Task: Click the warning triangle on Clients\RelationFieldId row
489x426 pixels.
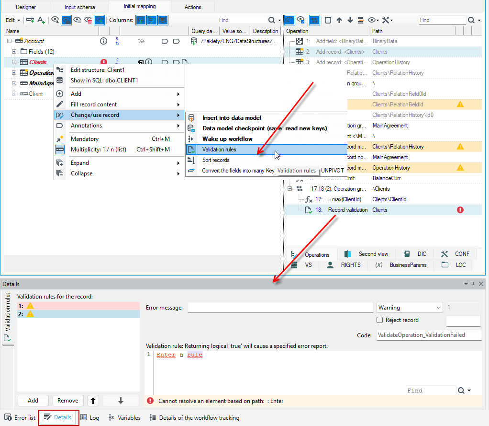Action: pyautogui.click(x=460, y=104)
